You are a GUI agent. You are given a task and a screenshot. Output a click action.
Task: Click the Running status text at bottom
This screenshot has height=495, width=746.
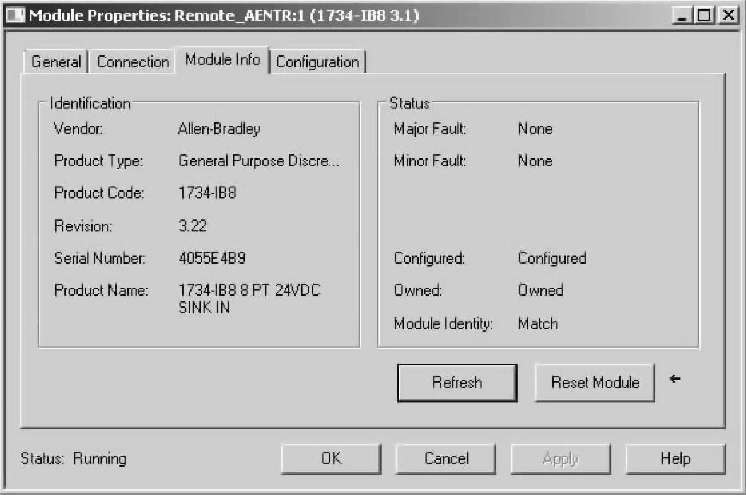[x=100, y=459]
